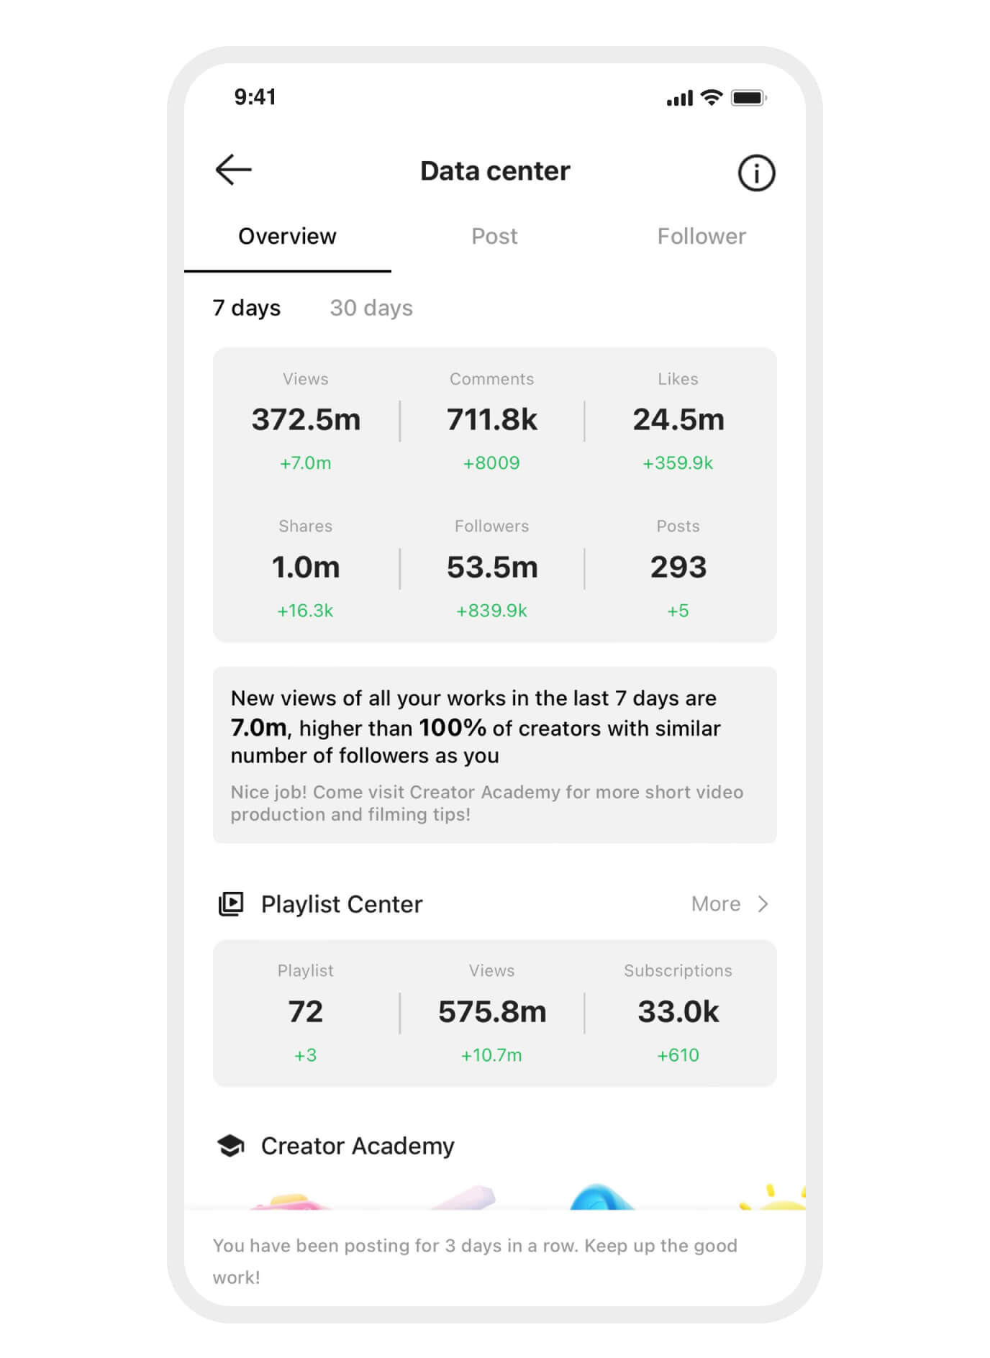This screenshot has width=990, height=1358.
Task: Tap the battery status icon
Action: point(748,97)
